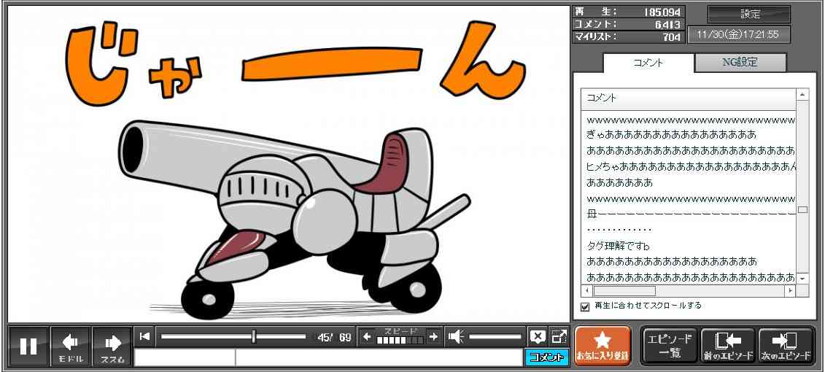Pause the video playback

[28, 346]
